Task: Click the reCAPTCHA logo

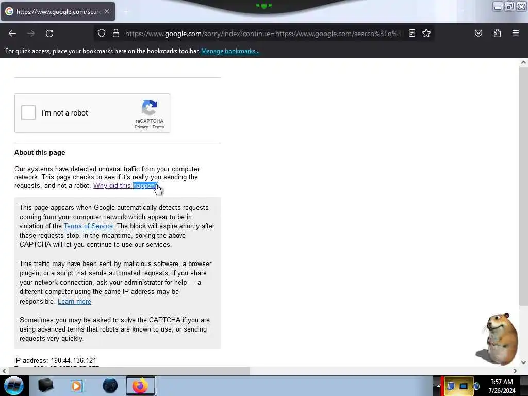Action: (150, 107)
